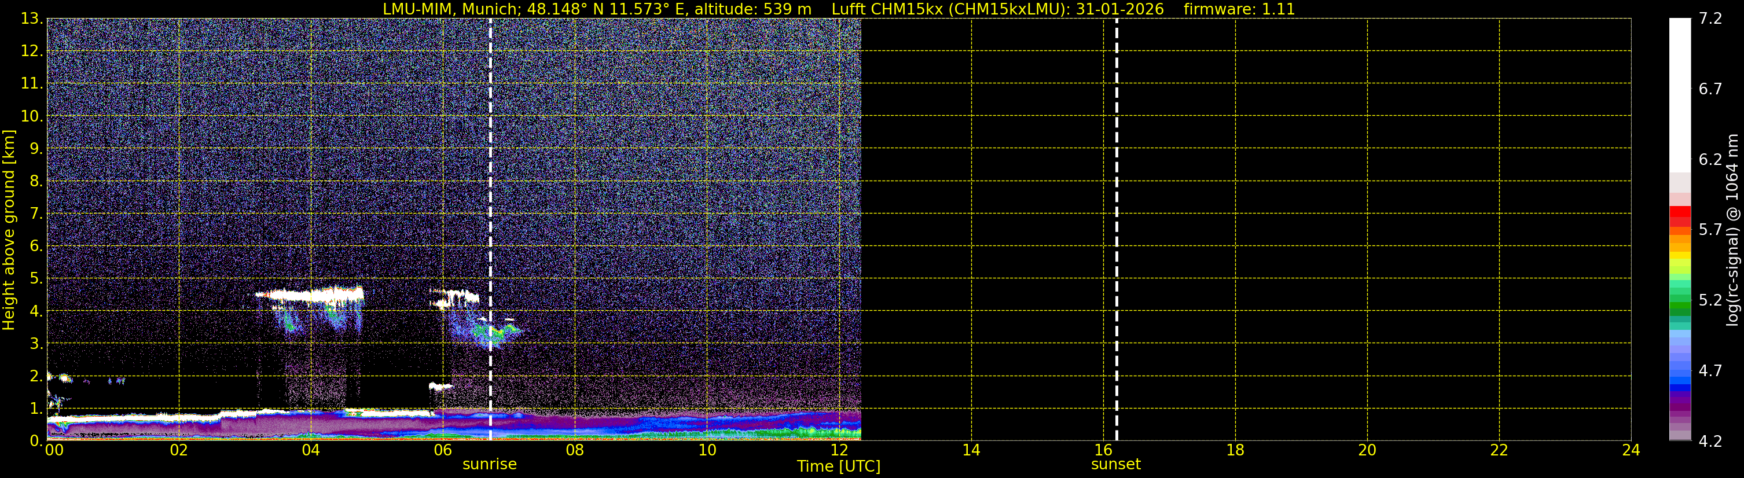Click the small cloud patch near 06 UTC at 1.6 km
Screen dimensions: 1744x478
440,387
